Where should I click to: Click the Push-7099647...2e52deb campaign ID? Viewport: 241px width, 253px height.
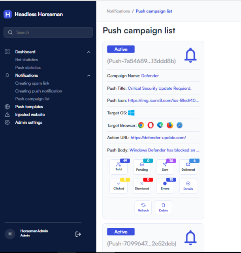141,244
